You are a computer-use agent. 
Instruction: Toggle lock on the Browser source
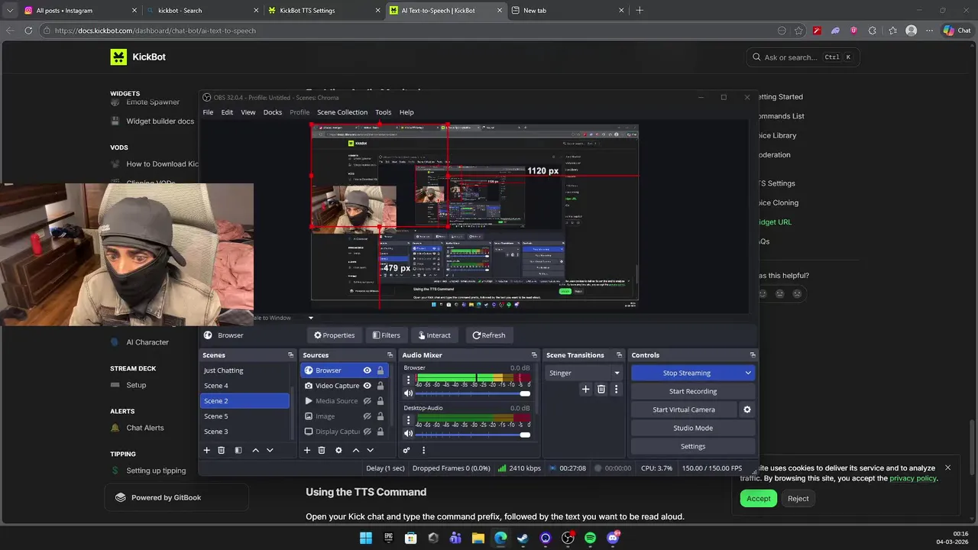380,370
